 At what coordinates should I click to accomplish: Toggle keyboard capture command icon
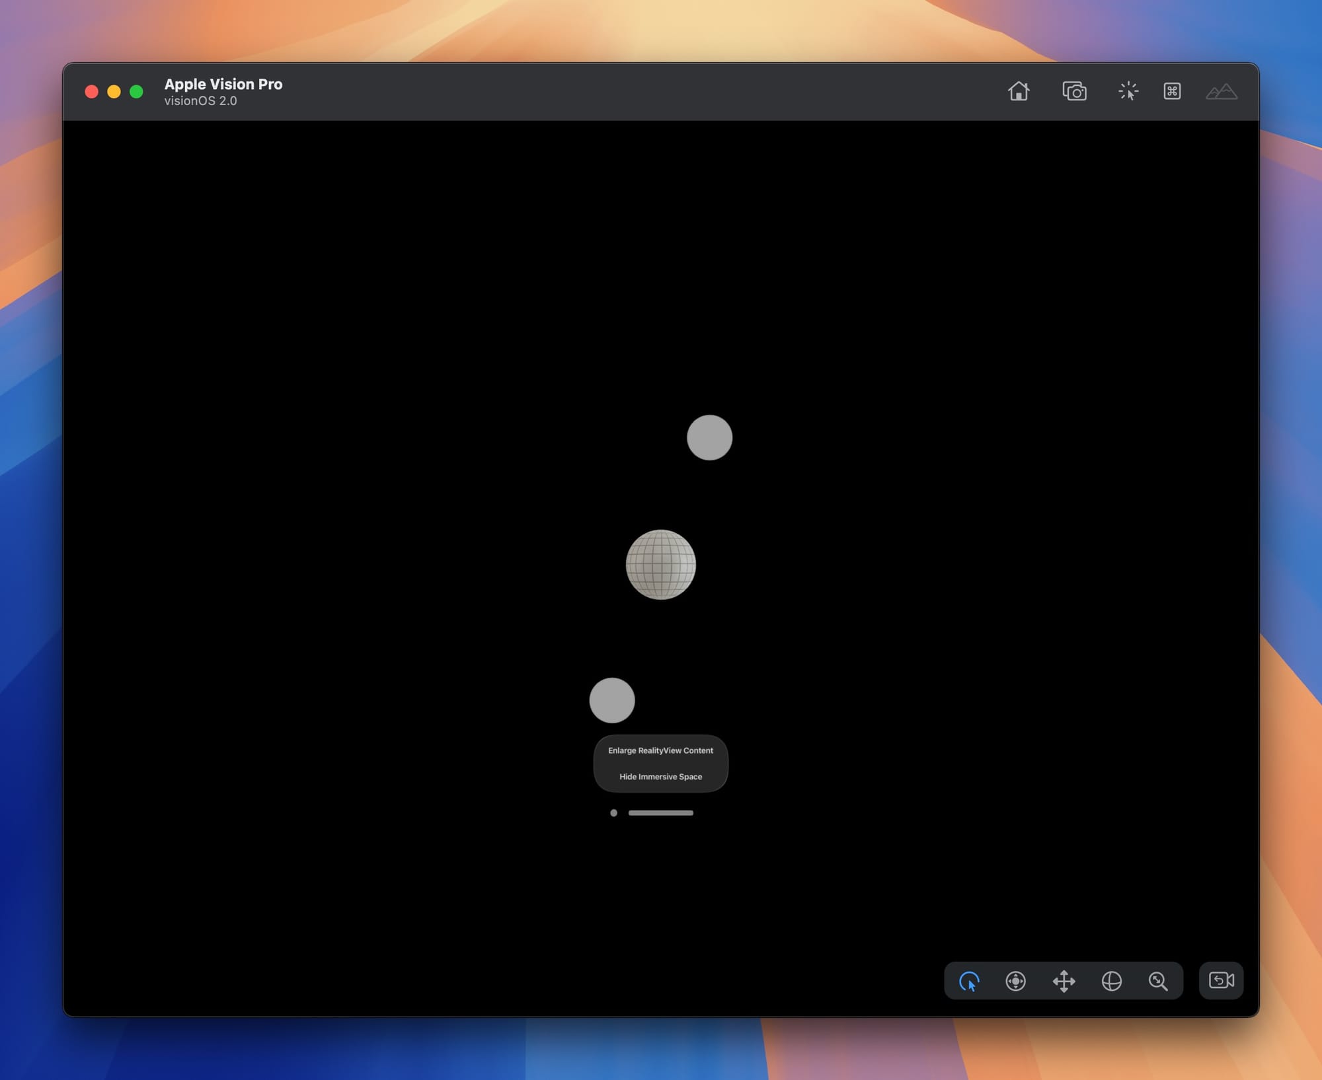(x=1172, y=91)
